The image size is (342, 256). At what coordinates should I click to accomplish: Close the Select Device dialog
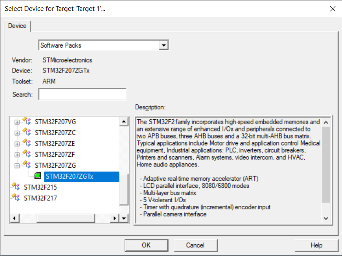333,9
